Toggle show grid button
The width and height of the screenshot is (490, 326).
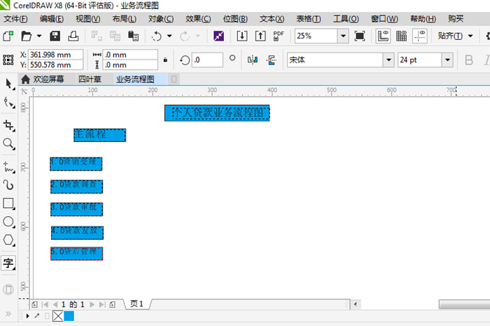tap(402, 36)
